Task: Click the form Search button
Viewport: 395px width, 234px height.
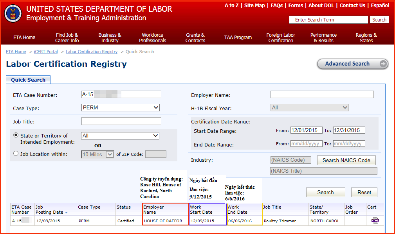Action: (325, 192)
